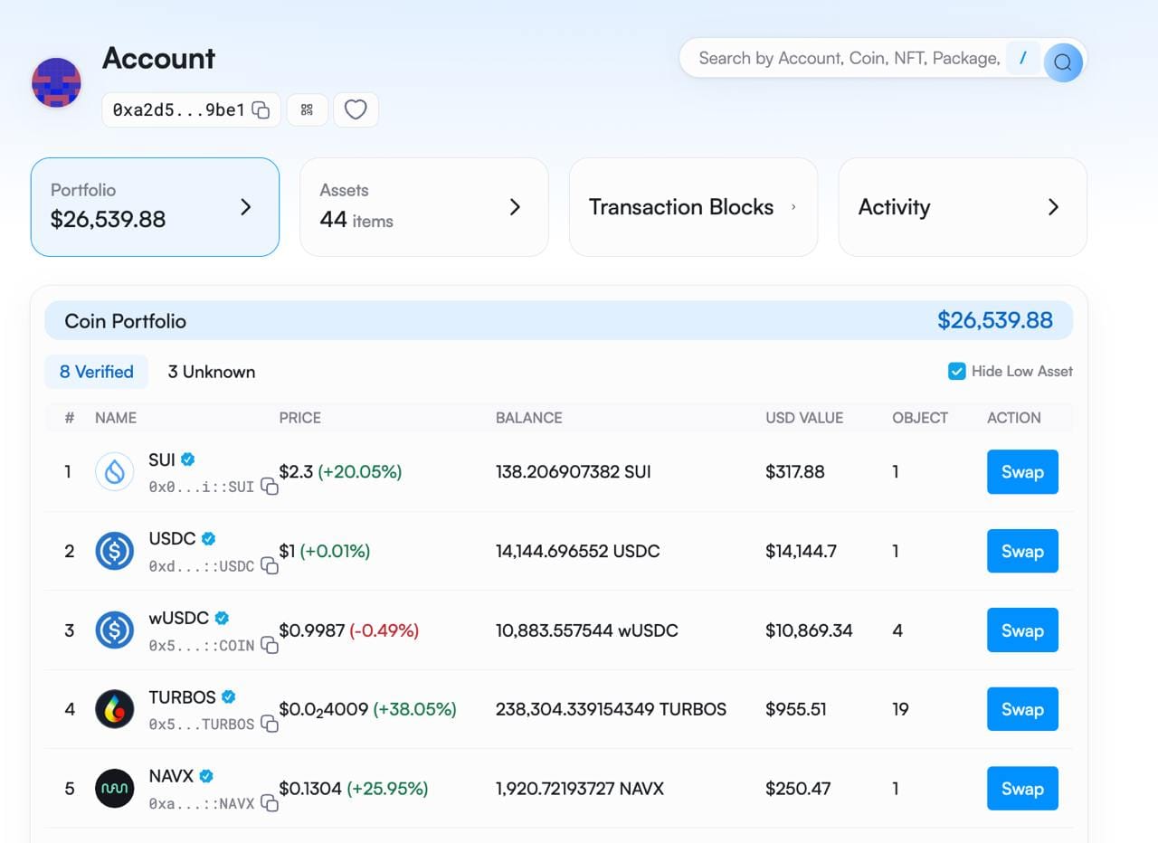This screenshot has height=843, width=1158.
Task: Click the SUI coin name
Action: click(x=162, y=459)
